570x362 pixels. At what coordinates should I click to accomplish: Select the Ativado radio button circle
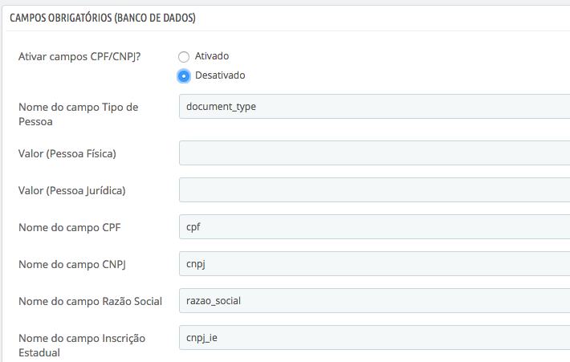click(184, 57)
